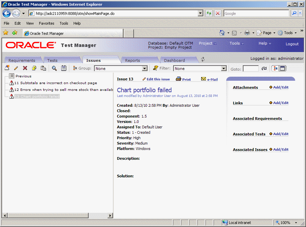This screenshot has height=227, width=306.
Task: Click the Add to Favorites icon
Action: 15,32
